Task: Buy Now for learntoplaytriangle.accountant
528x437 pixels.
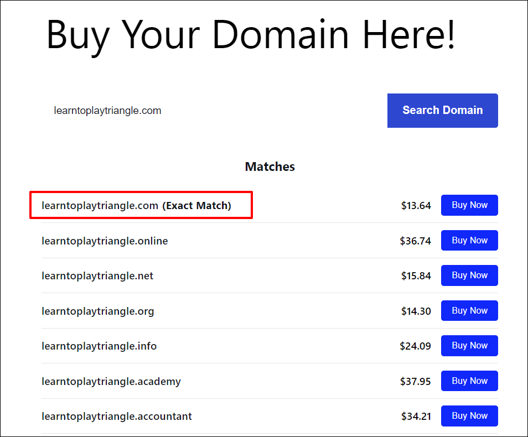Action: point(469,415)
